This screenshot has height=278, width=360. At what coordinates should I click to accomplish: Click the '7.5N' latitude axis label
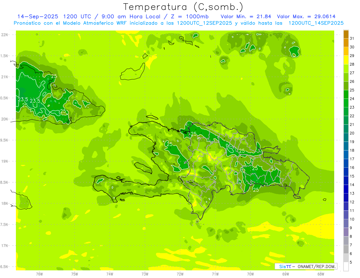coord(4,224)
